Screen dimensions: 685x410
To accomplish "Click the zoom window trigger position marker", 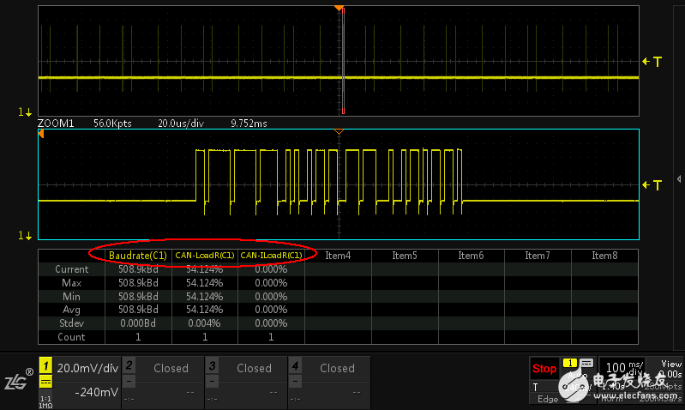I will [x=339, y=131].
